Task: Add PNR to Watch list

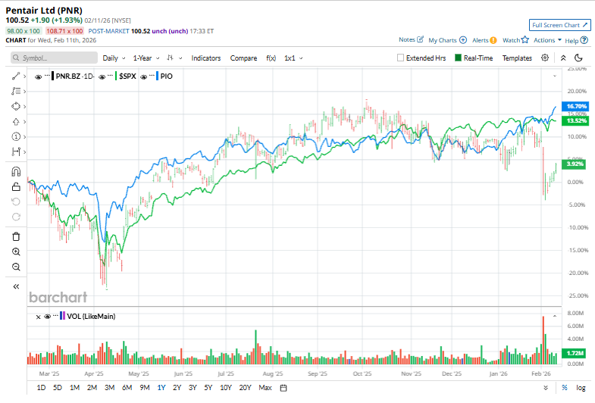Action: point(515,40)
